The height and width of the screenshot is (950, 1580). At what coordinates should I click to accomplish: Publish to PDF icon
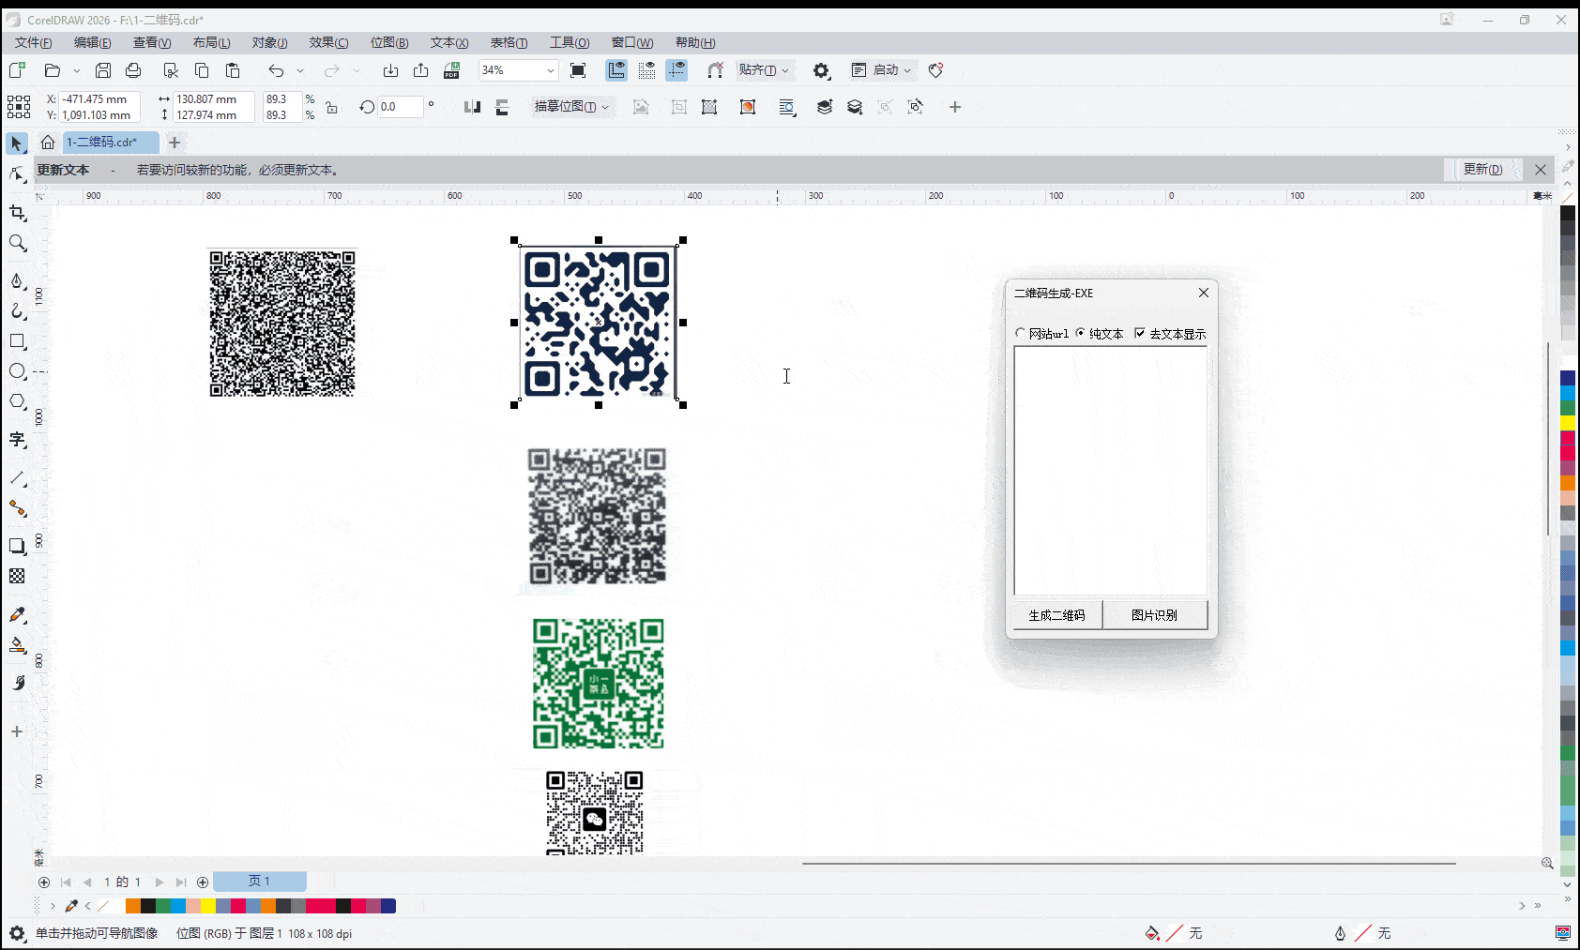(452, 70)
